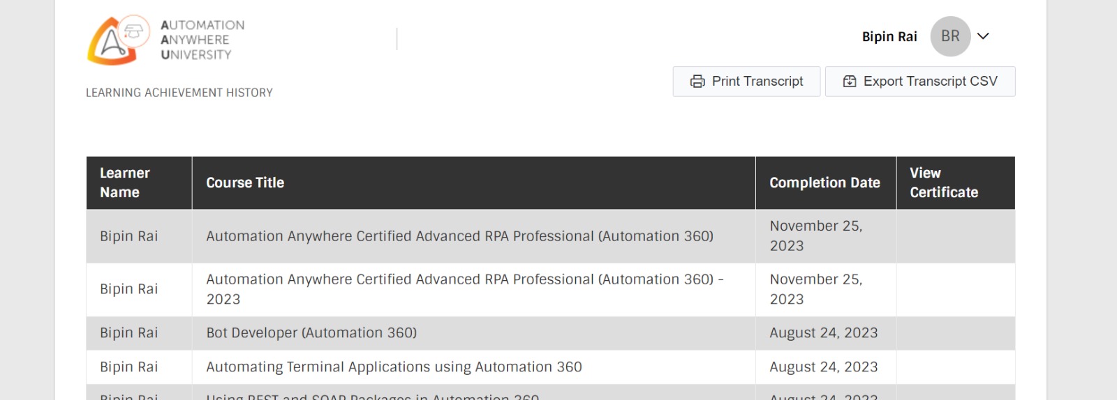Screen dimensions: 1117x400
Task: Select the Course Title column header
Action: tap(473, 183)
